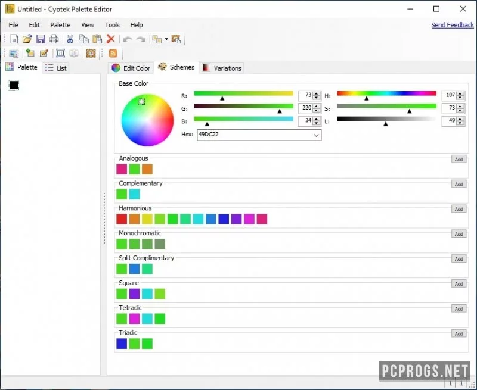Switch to the Palette tab
Viewport: 477px width, 390px height.
point(21,67)
